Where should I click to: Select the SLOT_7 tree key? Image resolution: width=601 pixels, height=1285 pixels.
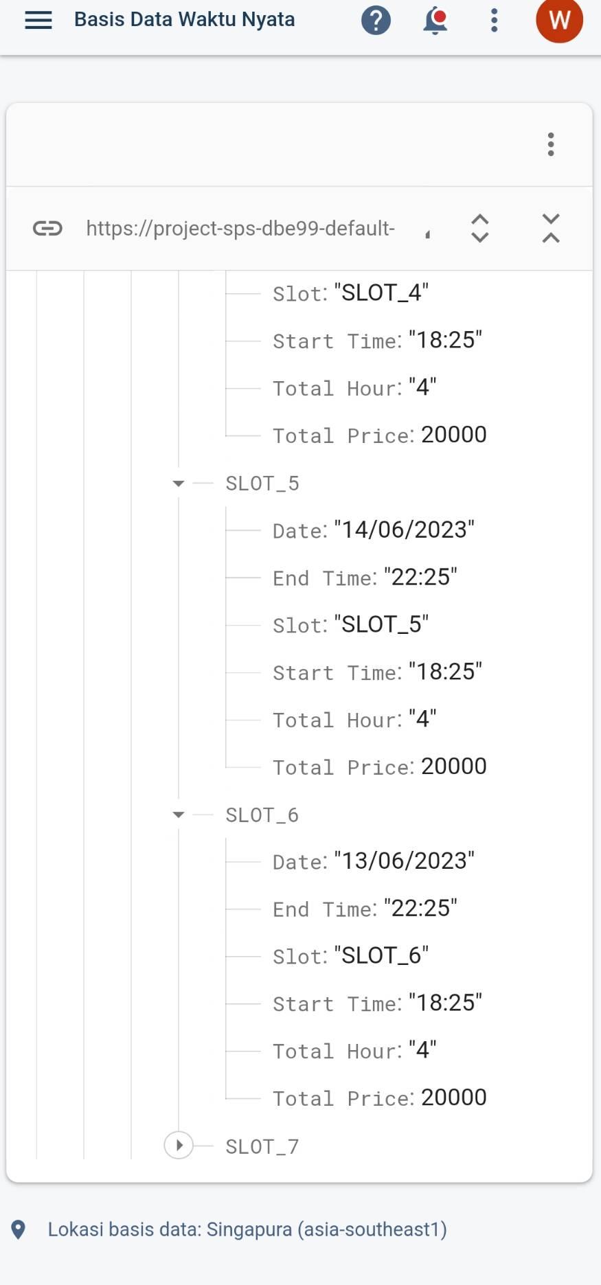[x=262, y=1146]
